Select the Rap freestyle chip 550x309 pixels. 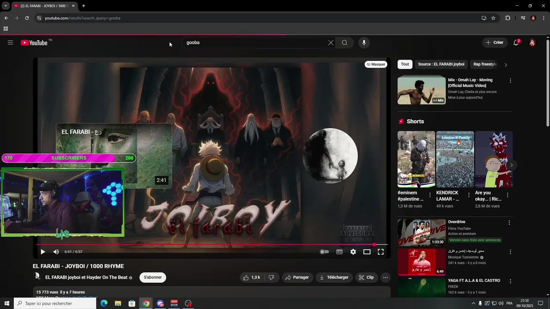pyautogui.click(x=485, y=64)
